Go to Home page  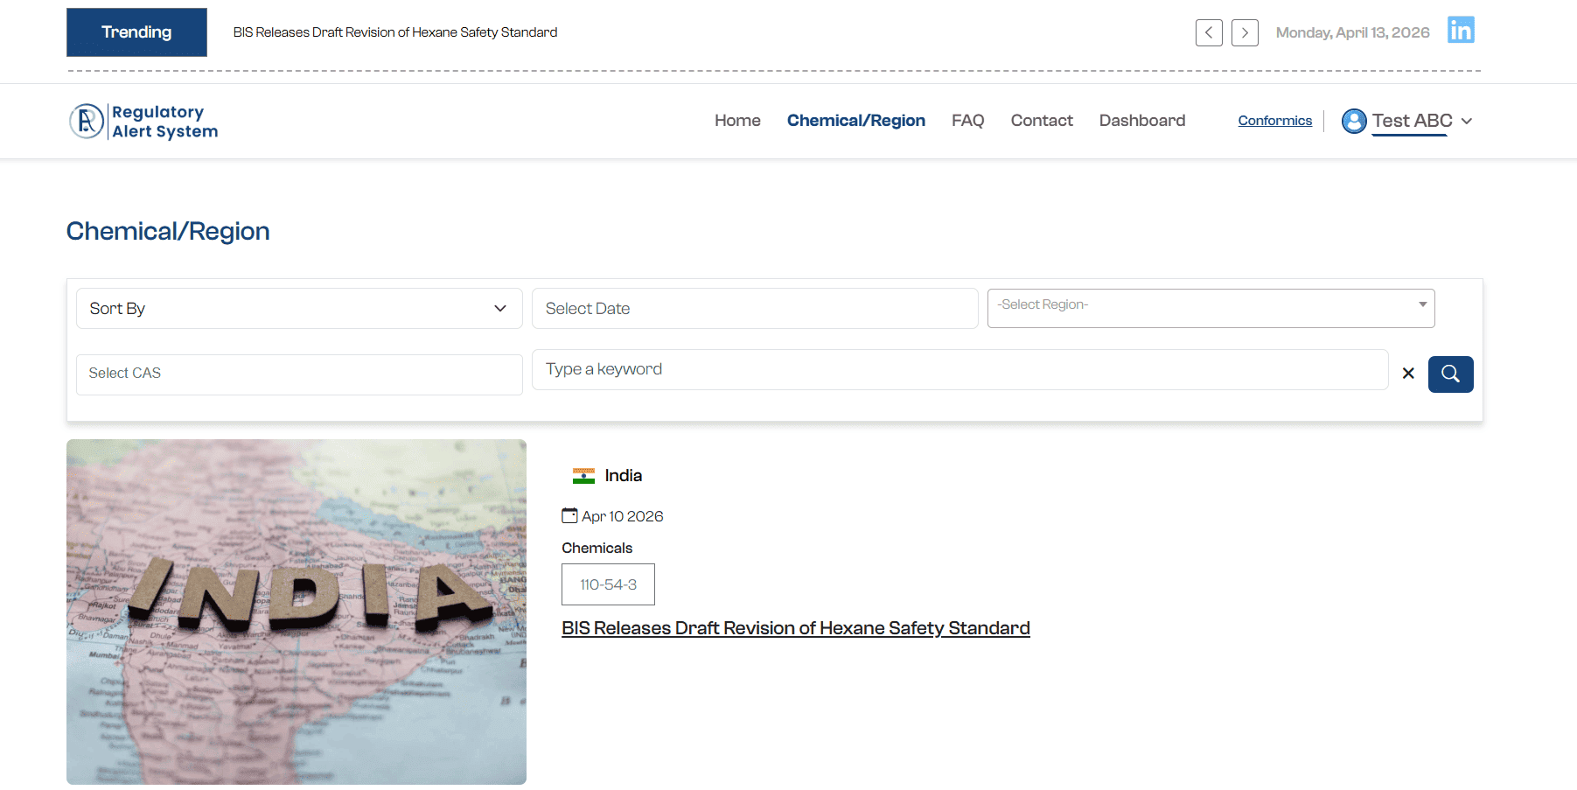click(737, 121)
